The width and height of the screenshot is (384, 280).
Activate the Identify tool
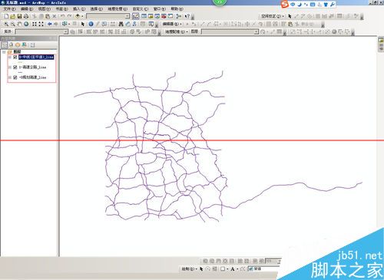click(91, 24)
